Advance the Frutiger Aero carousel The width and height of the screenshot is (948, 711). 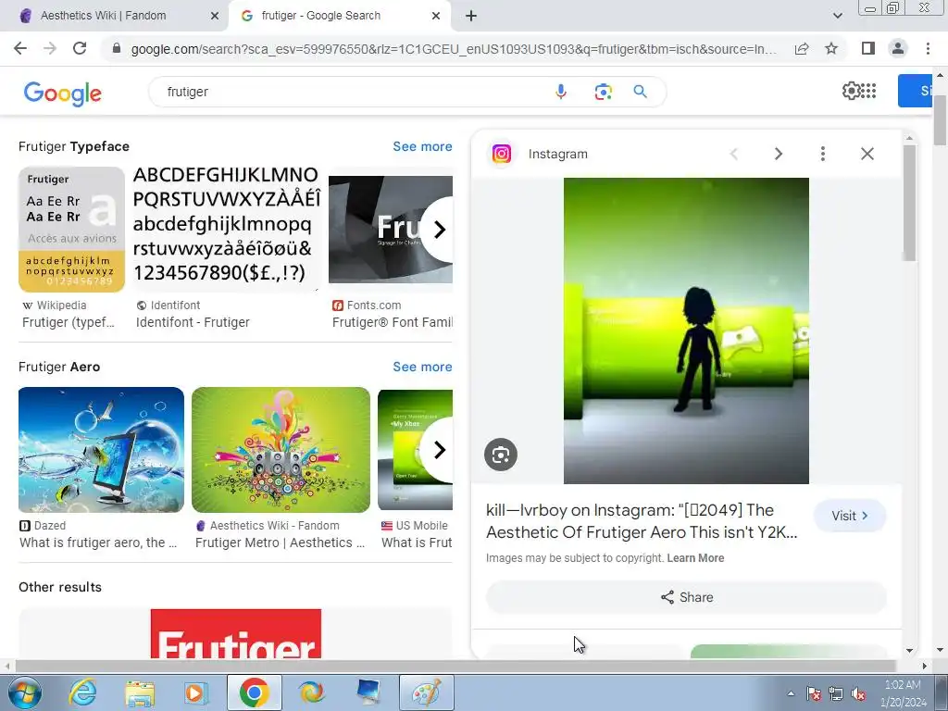[x=440, y=450]
